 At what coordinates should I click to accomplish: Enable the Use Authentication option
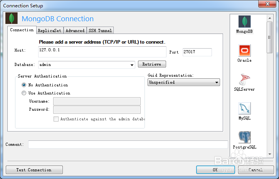[24, 93]
